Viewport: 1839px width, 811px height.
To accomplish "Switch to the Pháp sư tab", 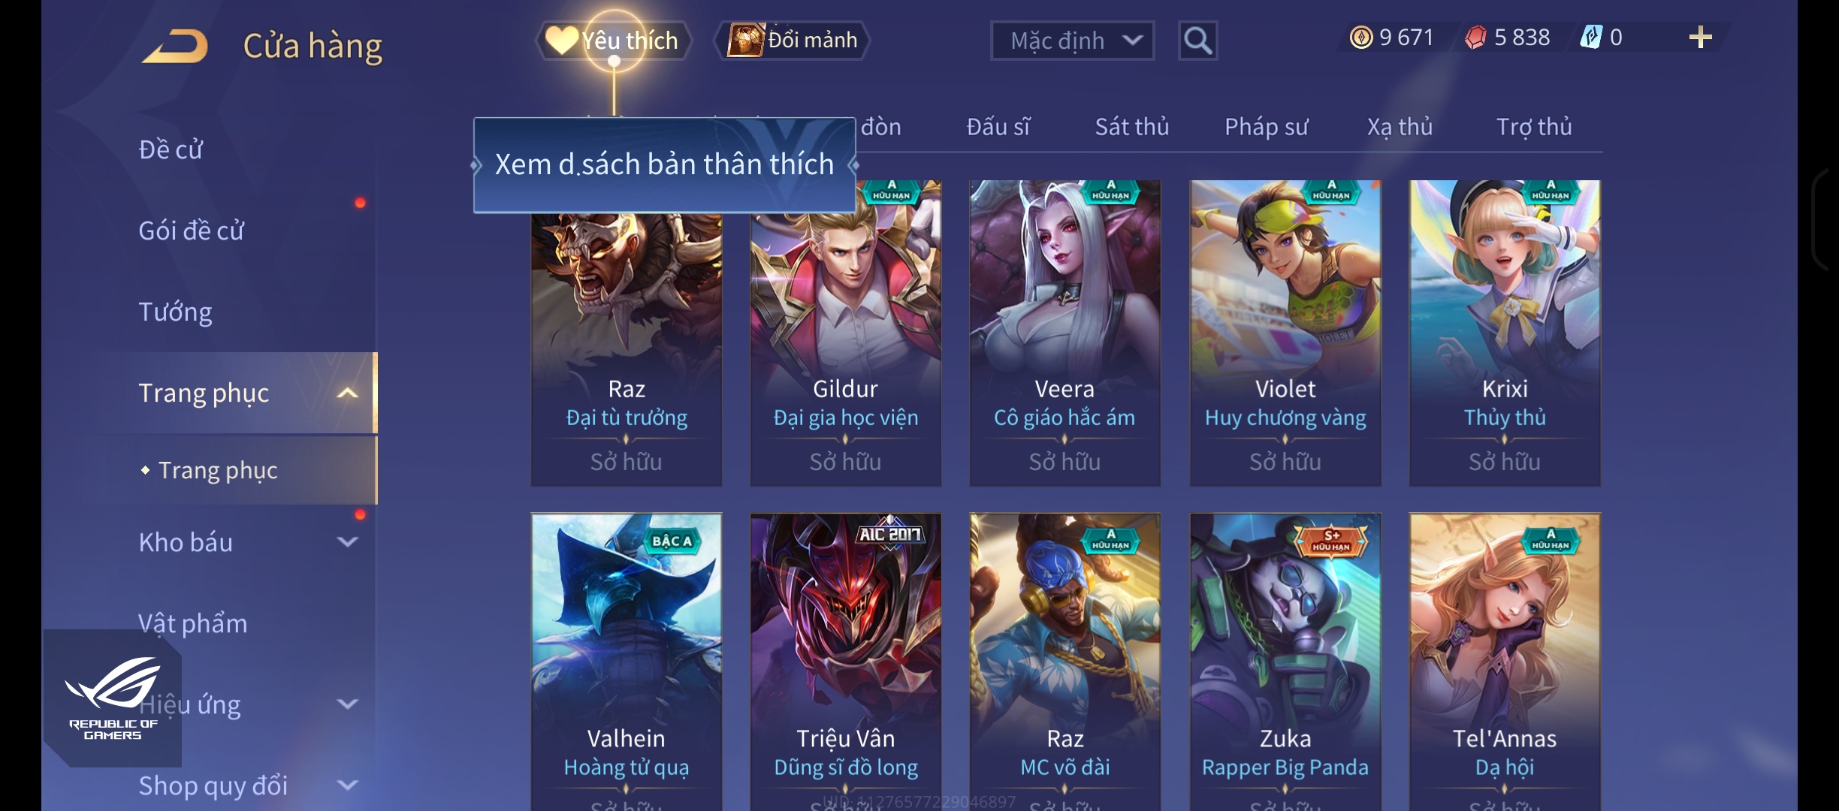I will tap(1266, 127).
